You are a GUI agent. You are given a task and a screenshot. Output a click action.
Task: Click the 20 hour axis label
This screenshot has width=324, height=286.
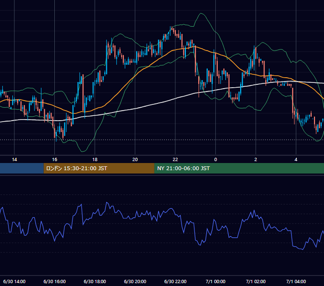click(x=135, y=160)
